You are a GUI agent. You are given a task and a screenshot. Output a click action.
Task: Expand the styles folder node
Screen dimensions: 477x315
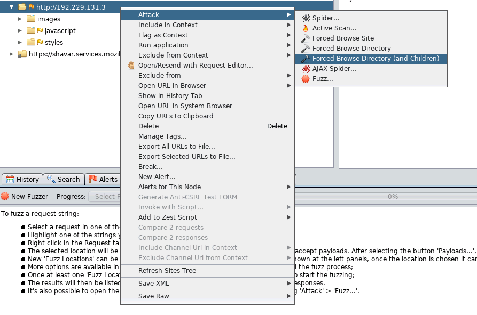(20, 43)
